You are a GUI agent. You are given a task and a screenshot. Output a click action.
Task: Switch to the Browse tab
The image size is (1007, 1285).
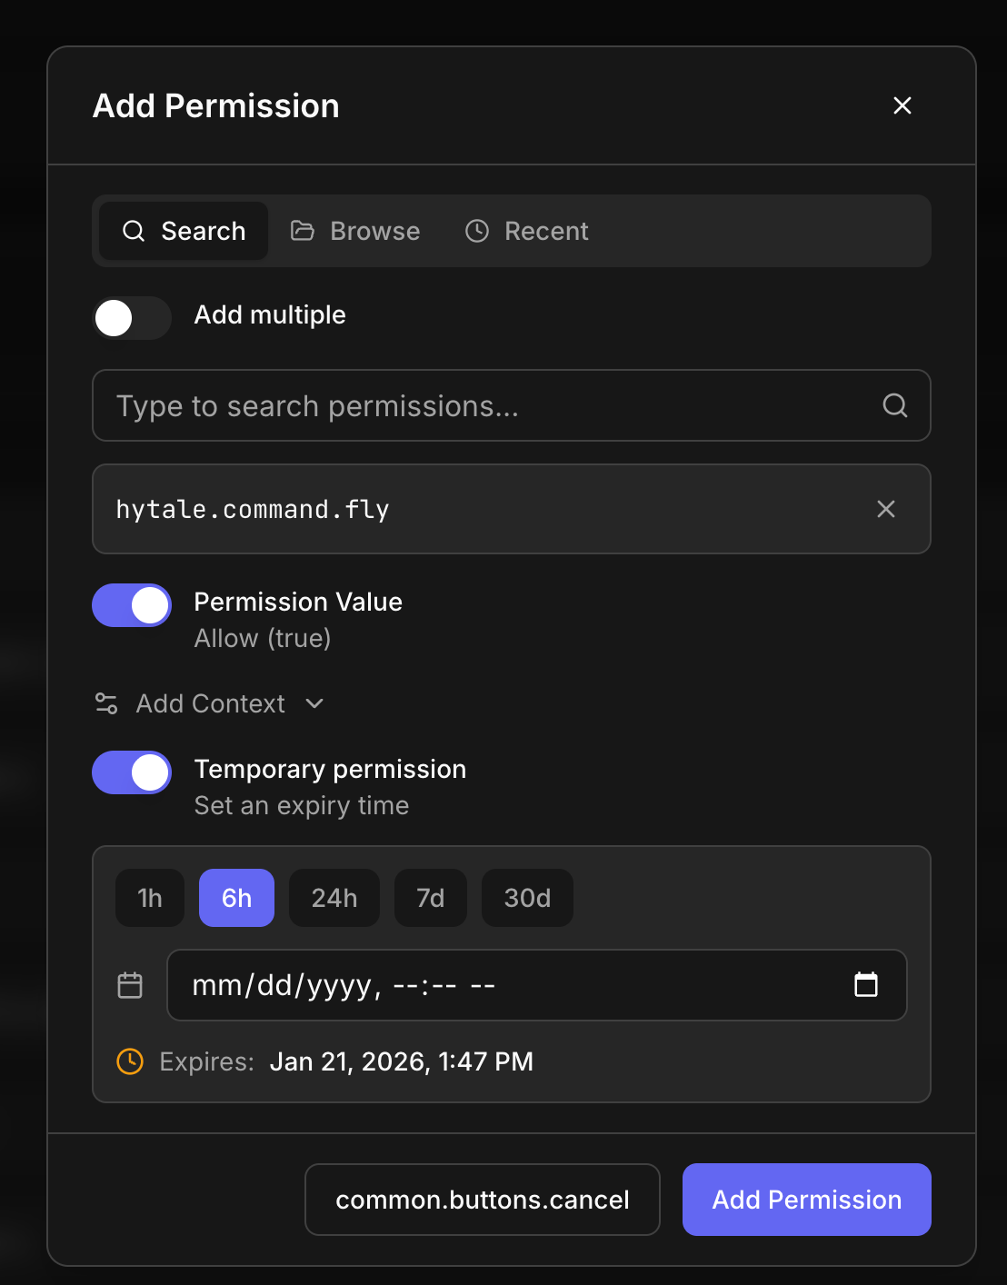(x=355, y=231)
